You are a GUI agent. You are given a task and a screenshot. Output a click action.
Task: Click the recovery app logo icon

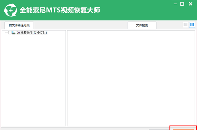click(x=10, y=10)
